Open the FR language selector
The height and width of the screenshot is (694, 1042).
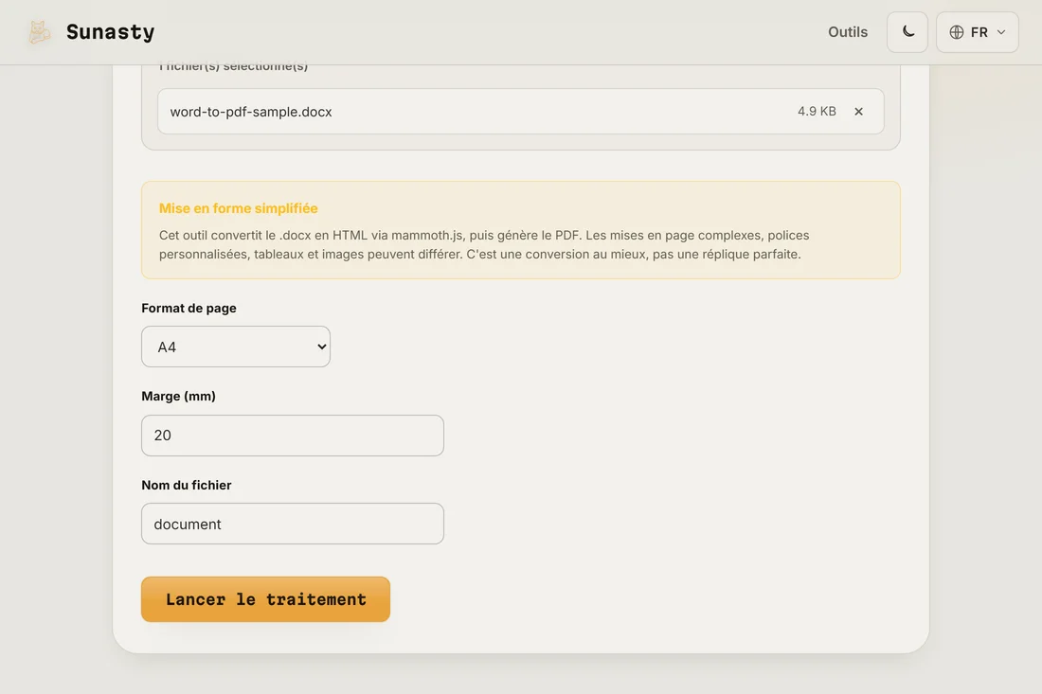(x=977, y=32)
